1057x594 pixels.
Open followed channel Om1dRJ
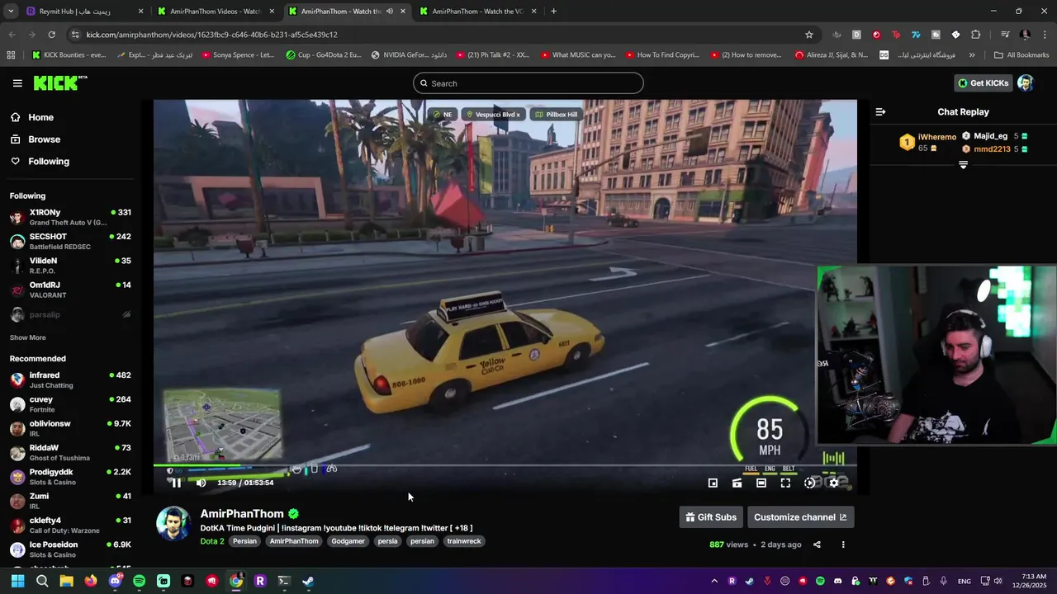point(70,290)
